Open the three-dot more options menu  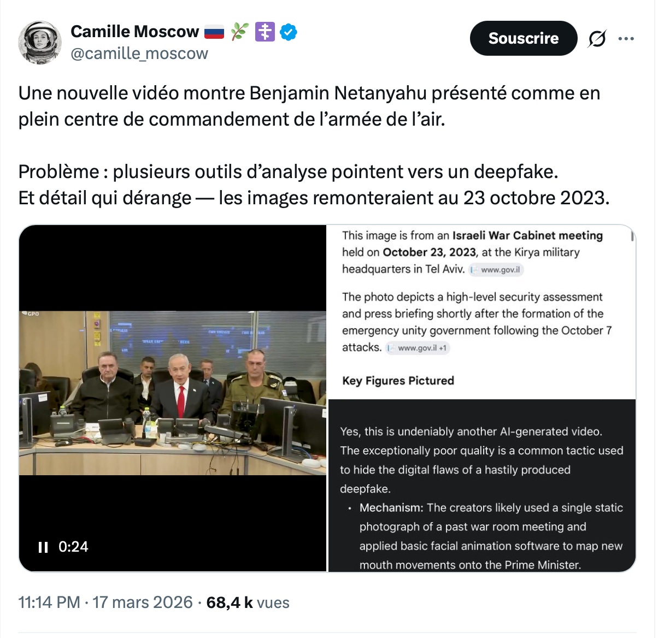point(626,39)
